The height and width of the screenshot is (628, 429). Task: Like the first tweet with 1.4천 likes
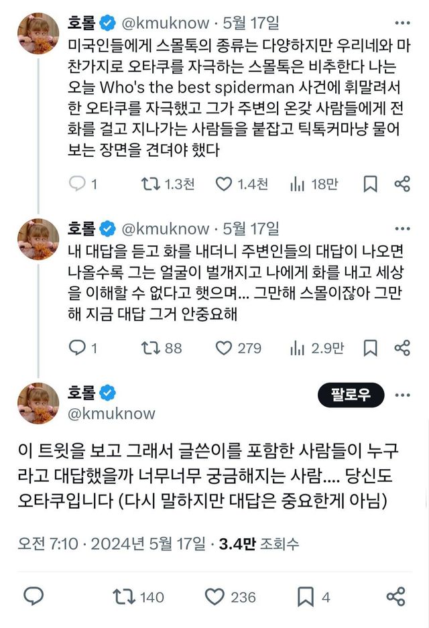pyautogui.click(x=224, y=184)
